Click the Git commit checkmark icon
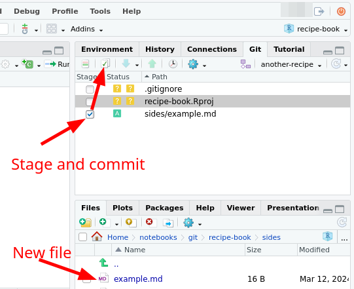This screenshot has width=354, height=289. click(105, 64)
